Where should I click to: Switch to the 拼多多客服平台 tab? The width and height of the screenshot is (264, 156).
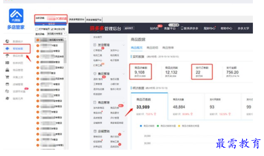coord(94,20)
